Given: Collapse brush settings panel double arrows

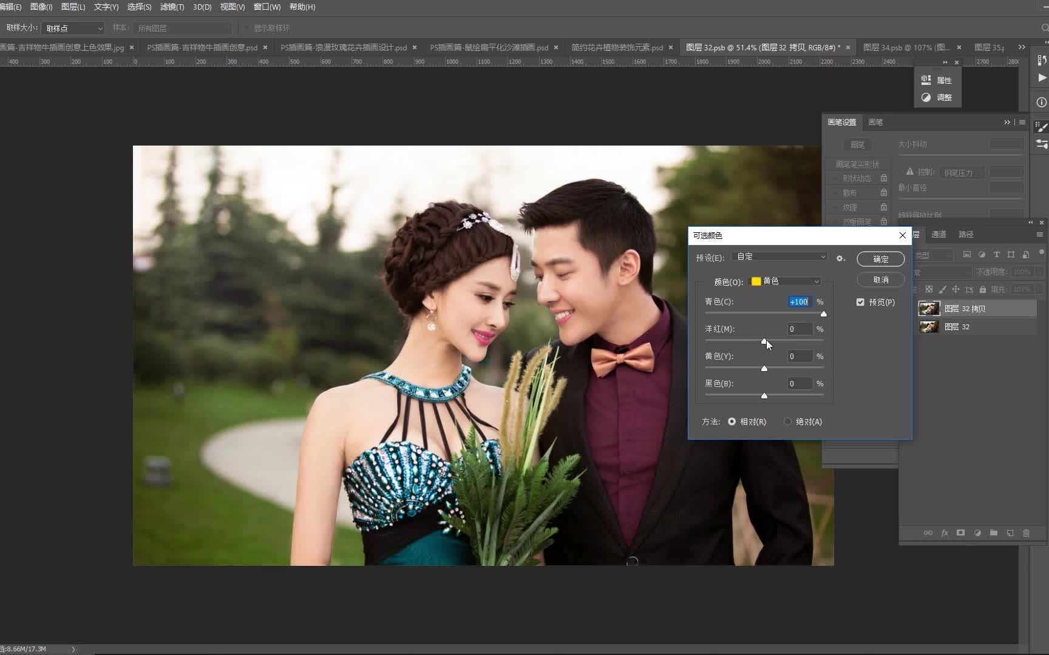Looking at the screenshot, I should [1007, 122].
